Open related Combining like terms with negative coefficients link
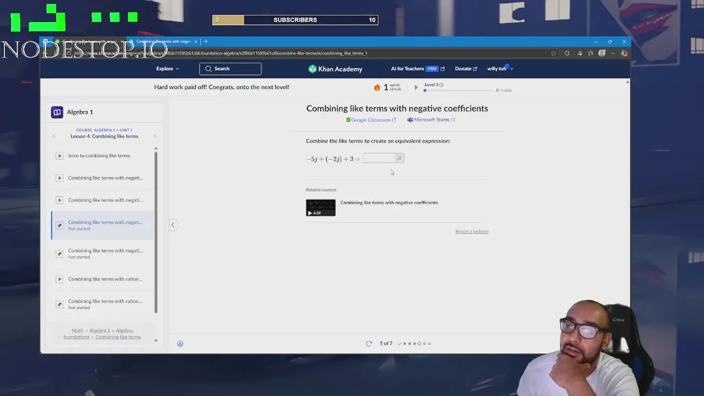 click(389, 202)
